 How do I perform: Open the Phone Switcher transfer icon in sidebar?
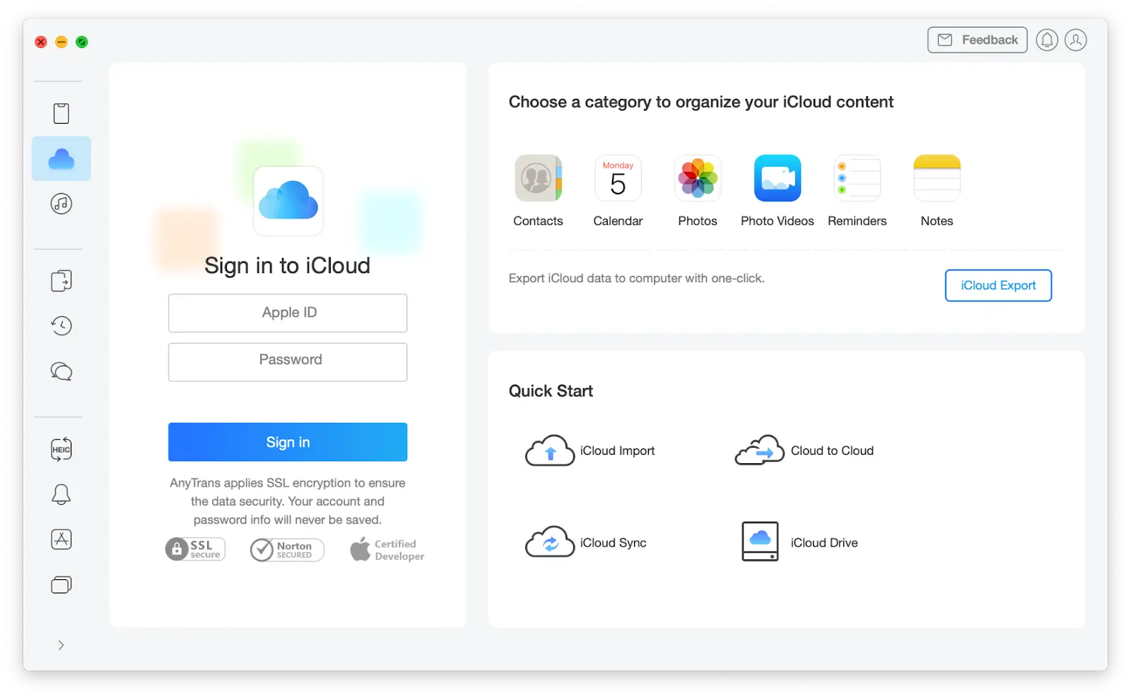[61, 281]
